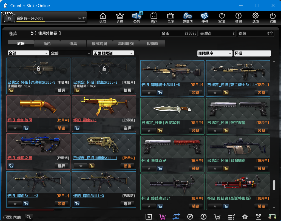
Task: Toggle the lock on 怀旧|疾风之翼
Action: pyautogui.click(x=11, y=166)
